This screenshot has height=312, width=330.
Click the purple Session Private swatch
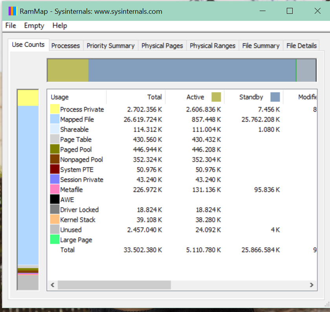point(55,179)
